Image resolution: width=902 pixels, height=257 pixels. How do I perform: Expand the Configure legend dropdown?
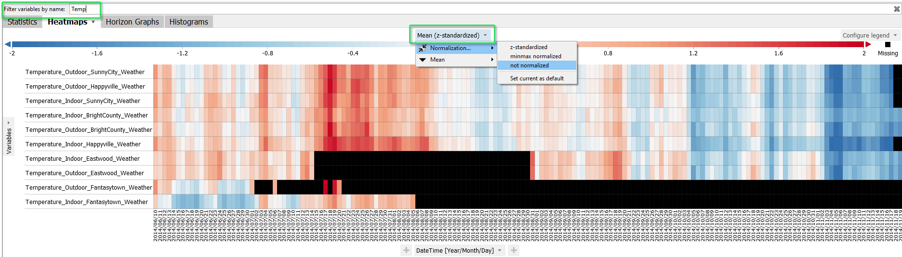click(869, 35)
